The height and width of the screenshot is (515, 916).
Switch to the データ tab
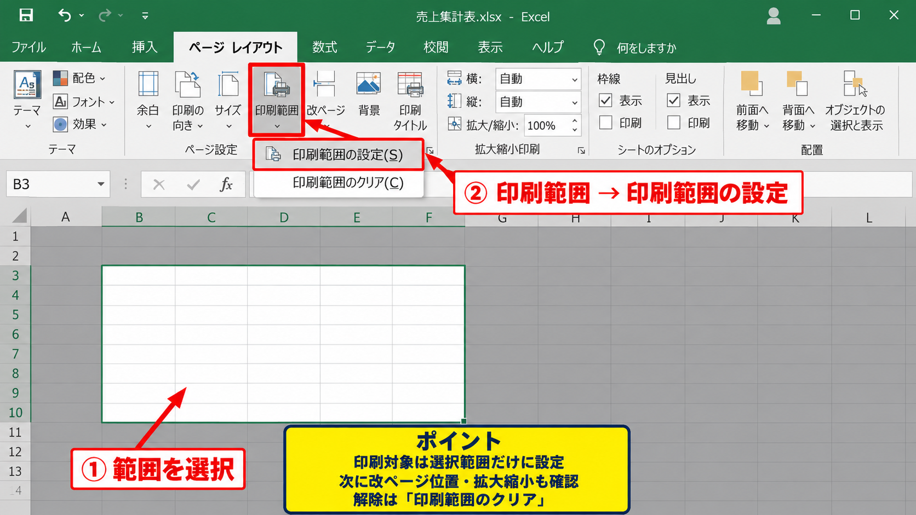[x=380, y=47]
